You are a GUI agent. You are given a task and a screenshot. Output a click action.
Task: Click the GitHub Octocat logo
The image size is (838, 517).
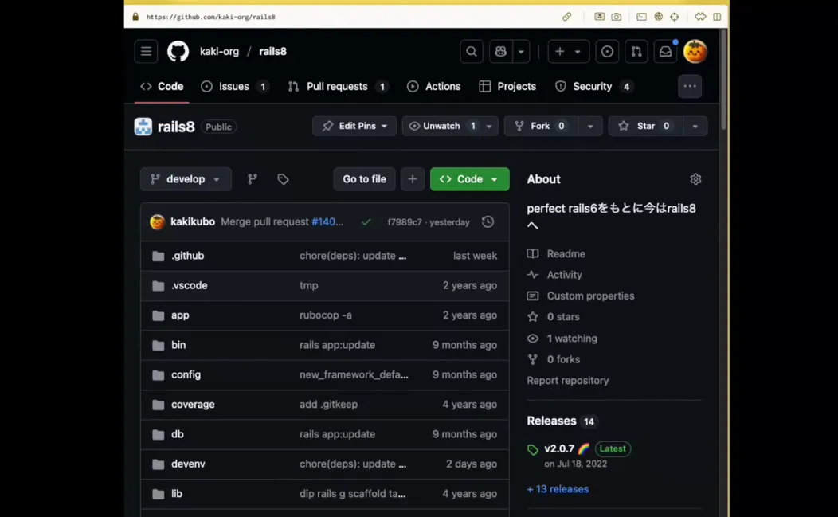point(178,51)
